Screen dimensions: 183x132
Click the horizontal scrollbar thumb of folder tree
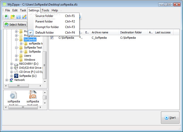(18, 86)
